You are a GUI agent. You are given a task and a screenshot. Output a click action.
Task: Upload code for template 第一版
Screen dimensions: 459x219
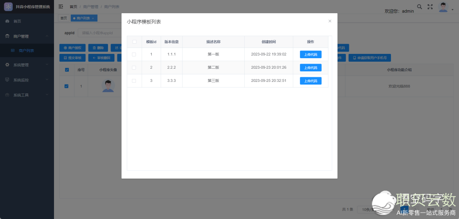tap(311, 54)
